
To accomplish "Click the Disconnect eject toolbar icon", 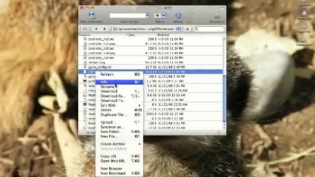I will (217, 16).
